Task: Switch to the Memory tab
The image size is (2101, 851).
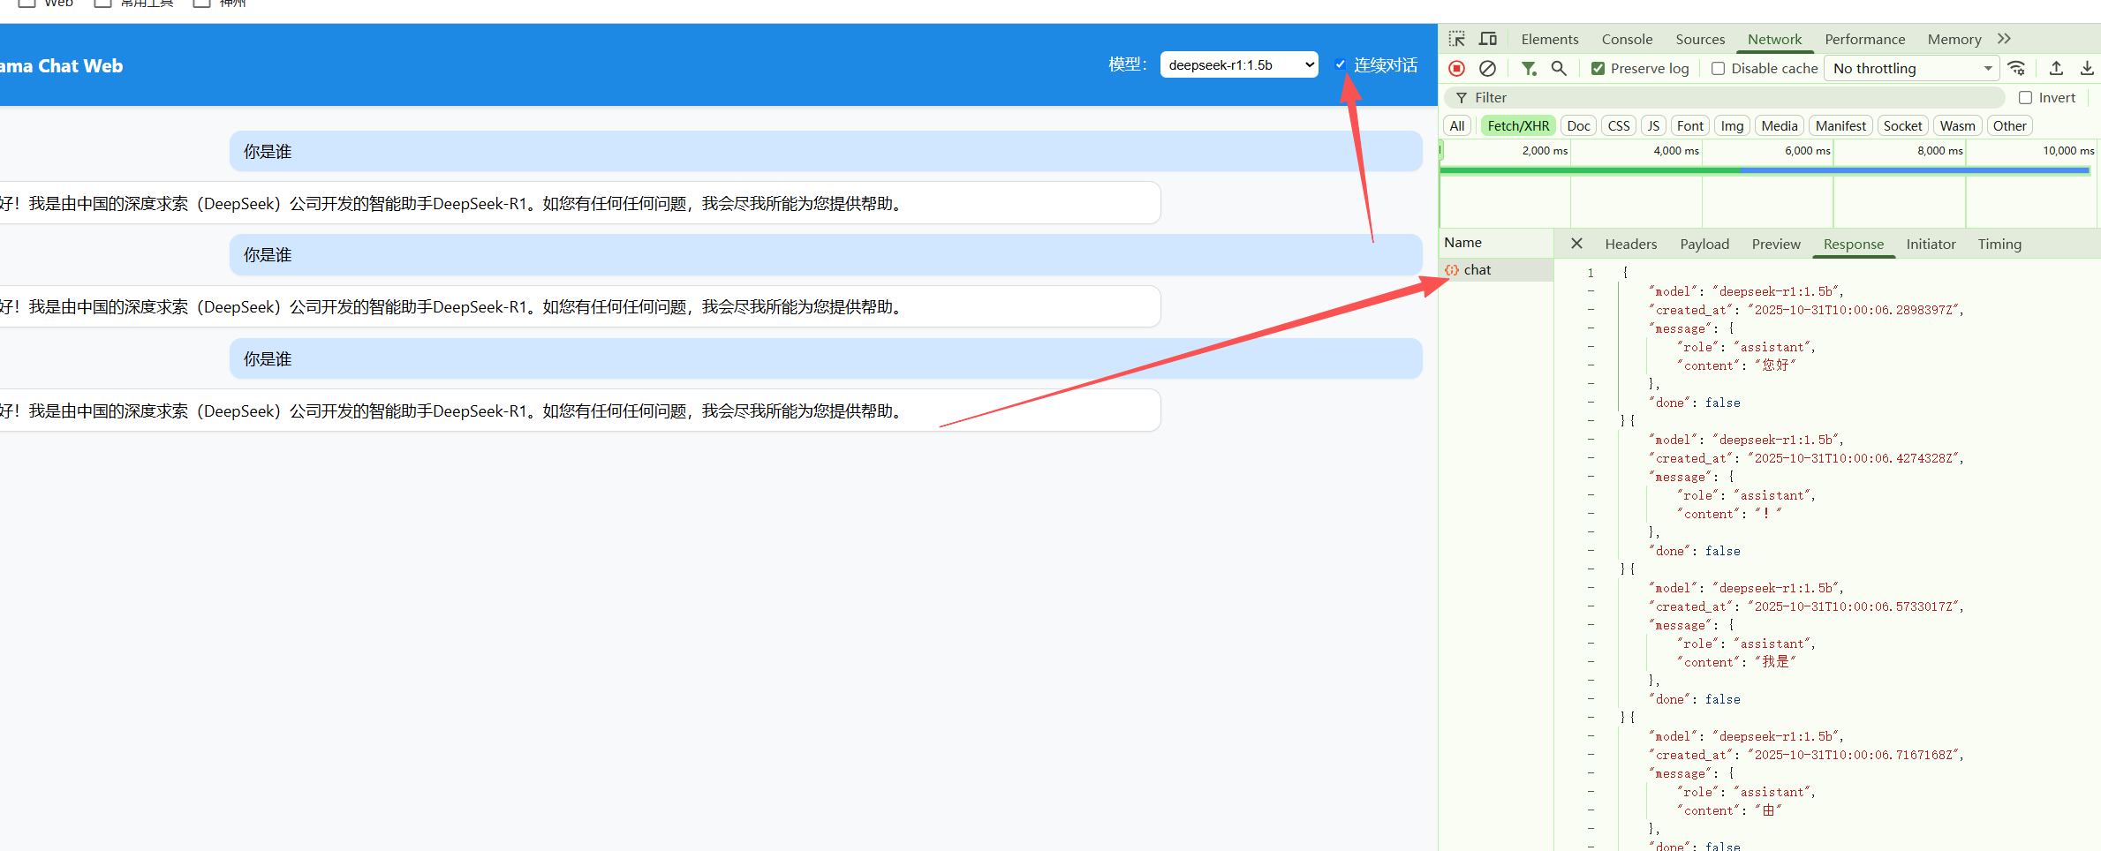Action: tap(1954, 40)
